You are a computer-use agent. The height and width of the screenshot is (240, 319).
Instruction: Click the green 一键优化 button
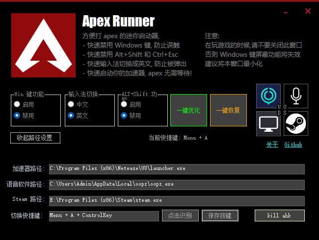point(188,110)
